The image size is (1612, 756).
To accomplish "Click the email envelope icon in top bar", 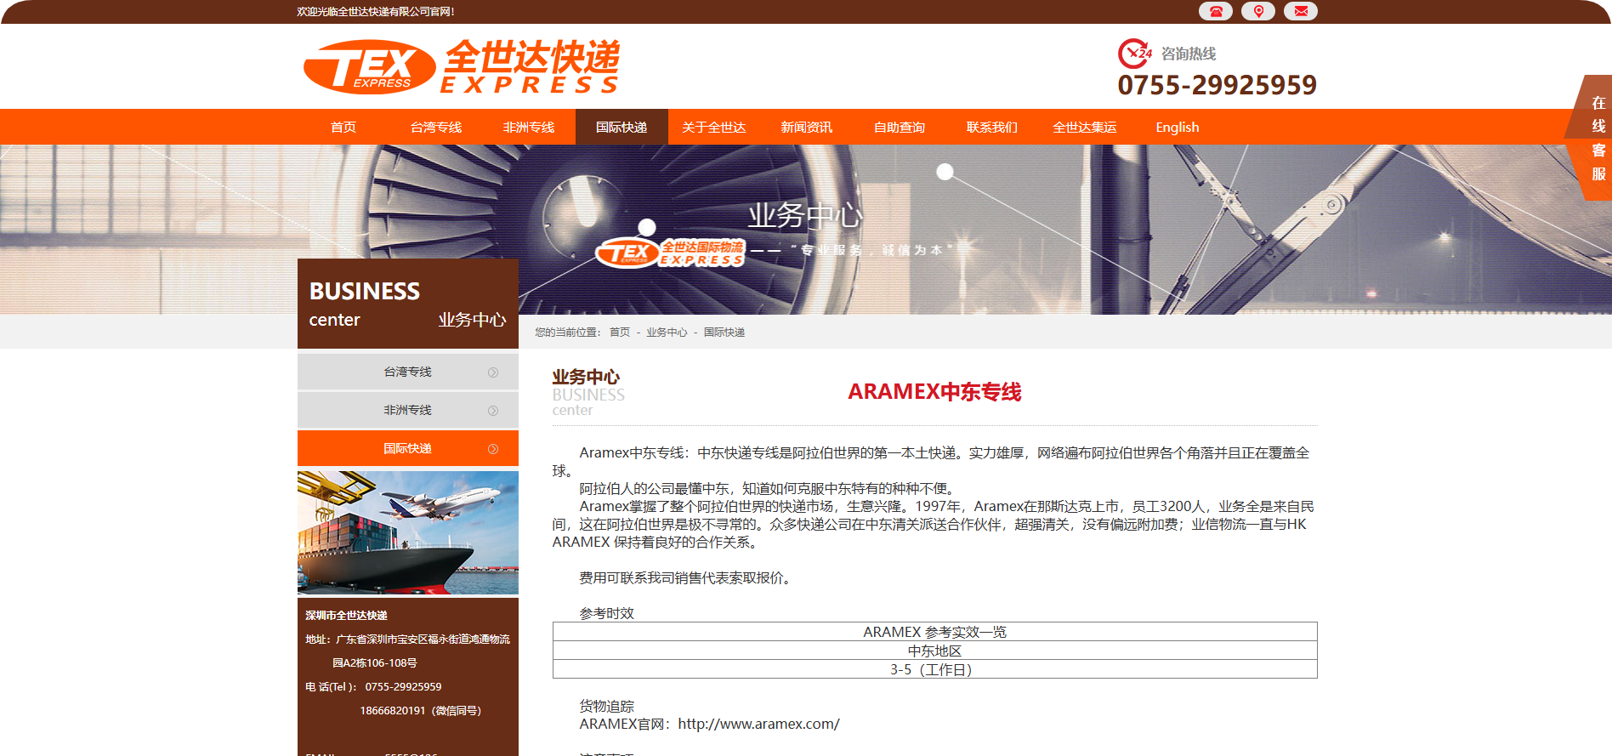I will pyautogui.click(x=1300, y=11).
